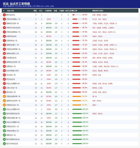This screenshot has height=148, width=140.
Task: Select the red rank 16 badge
Action: 4,79
